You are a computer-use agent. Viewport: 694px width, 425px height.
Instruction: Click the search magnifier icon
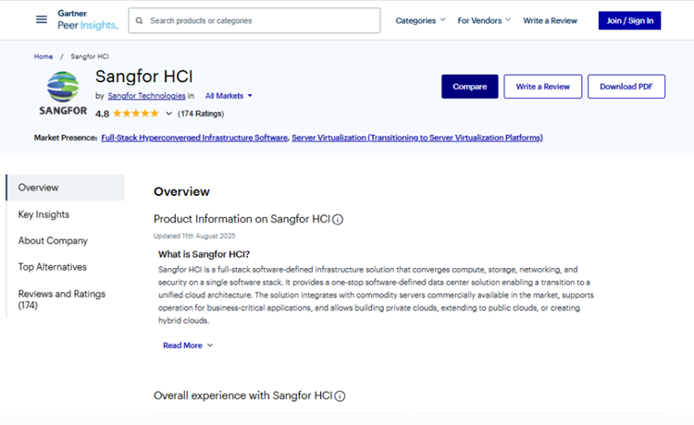coord(139,20)
